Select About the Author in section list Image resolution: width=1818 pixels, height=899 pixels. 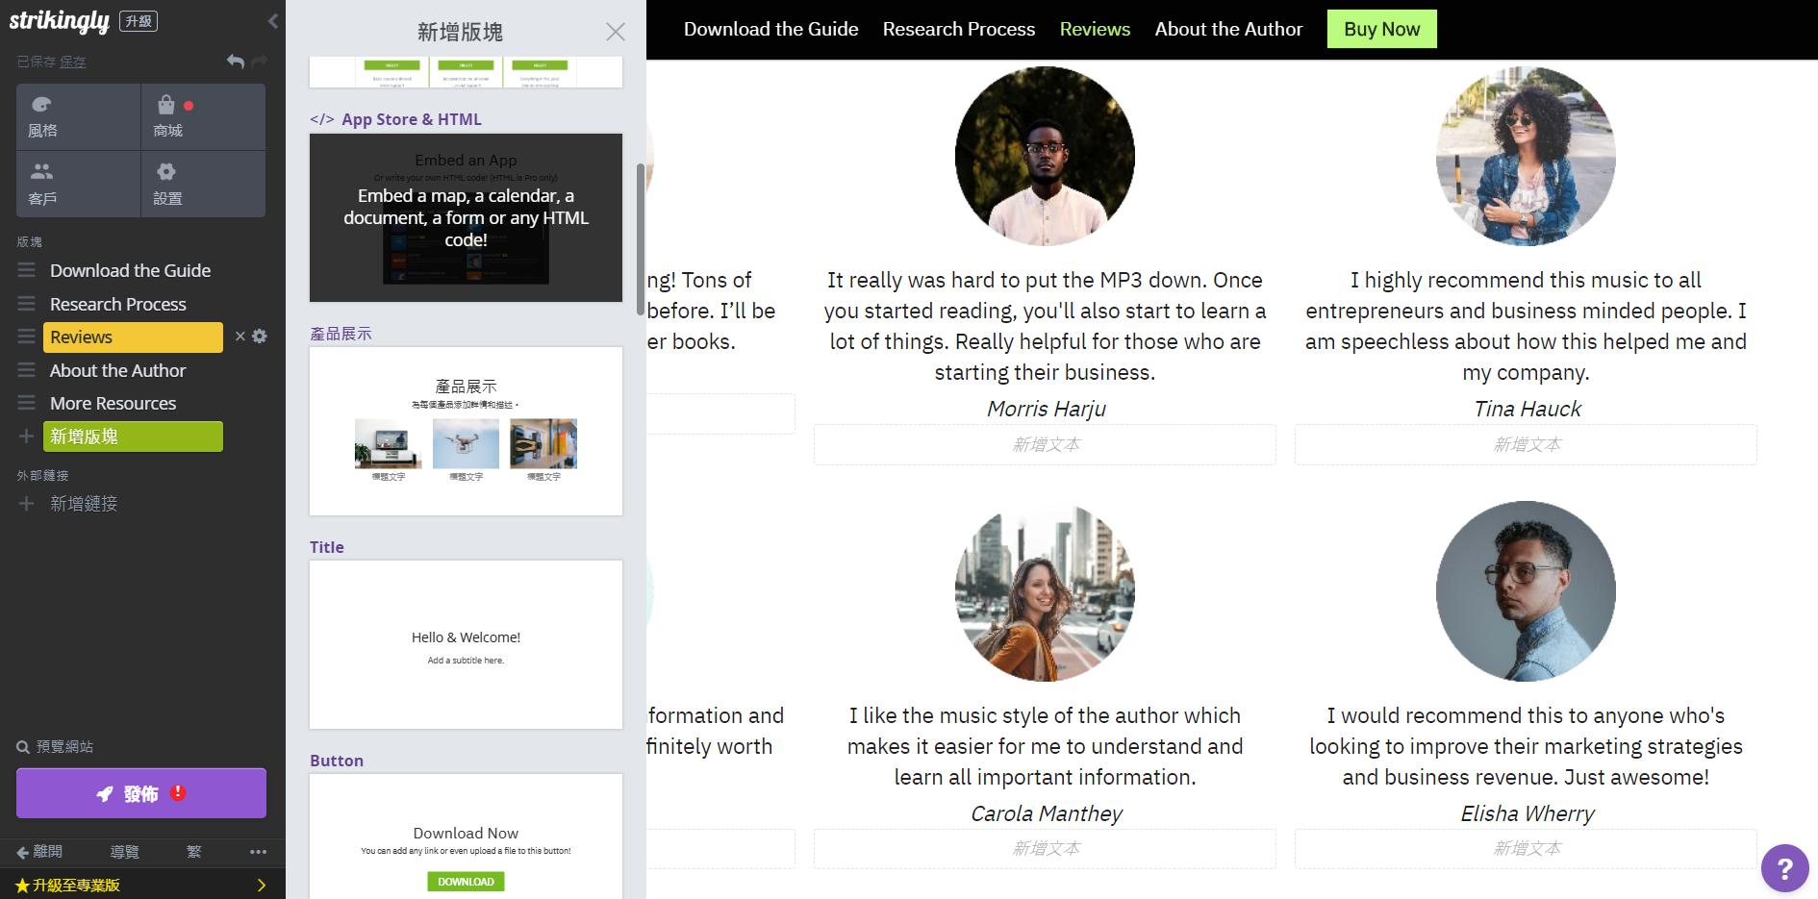(x=117, y=370)
